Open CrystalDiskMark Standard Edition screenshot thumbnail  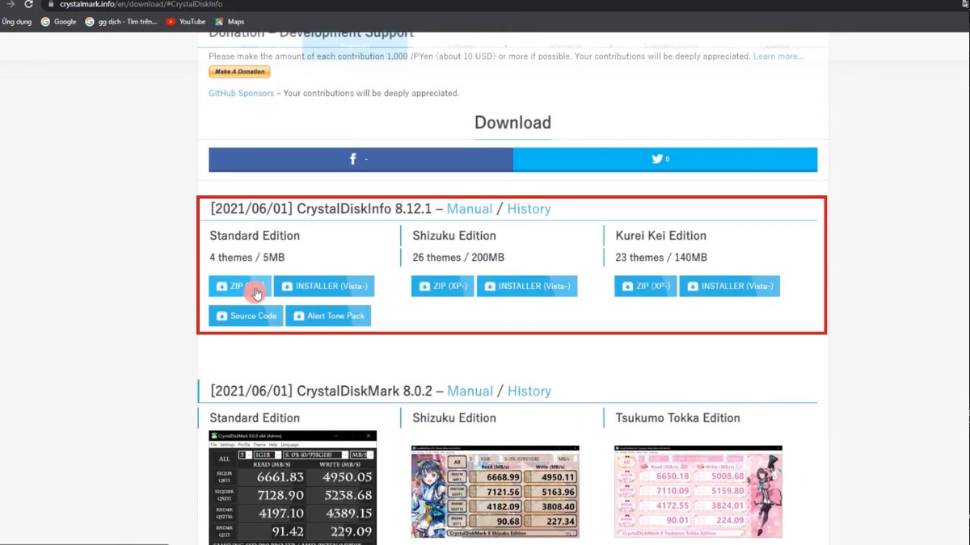pos(293,488)
